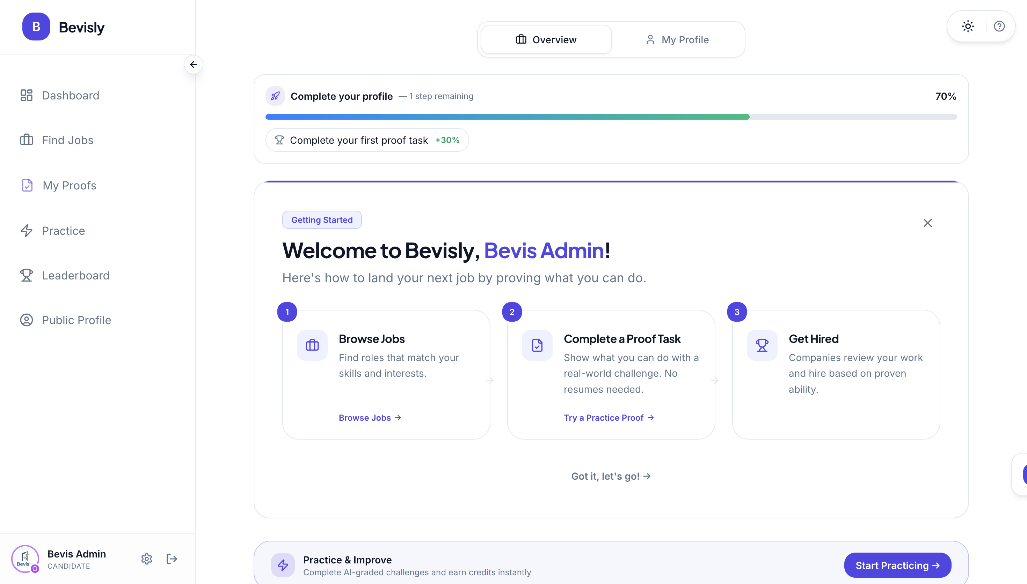Click the My Proofs document icon
The image size is (1027, 584).
27,185
